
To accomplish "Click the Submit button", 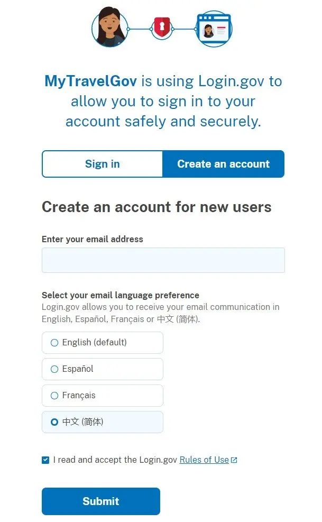I will click(101, 501).
